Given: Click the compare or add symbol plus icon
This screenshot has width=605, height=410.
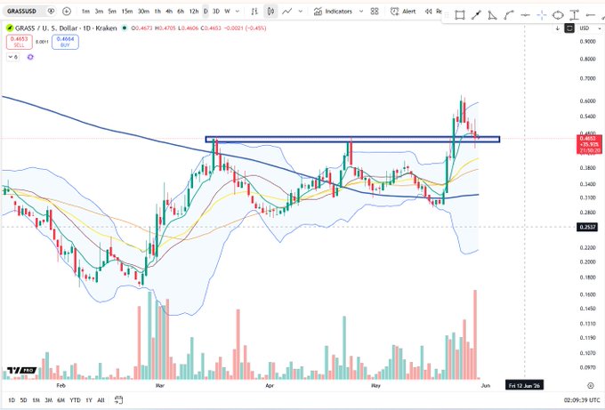Looking at the screenshot, I should pos(67,12).
